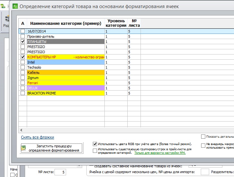This screenshot has width=234, height=177.
Task: Click the Произво-дитель name cell
Action: coord(66,36)
